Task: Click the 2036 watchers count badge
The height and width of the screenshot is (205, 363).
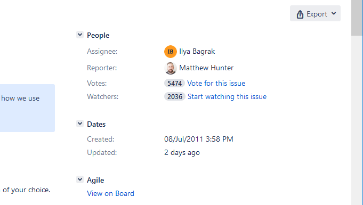Action: (174, 96)
